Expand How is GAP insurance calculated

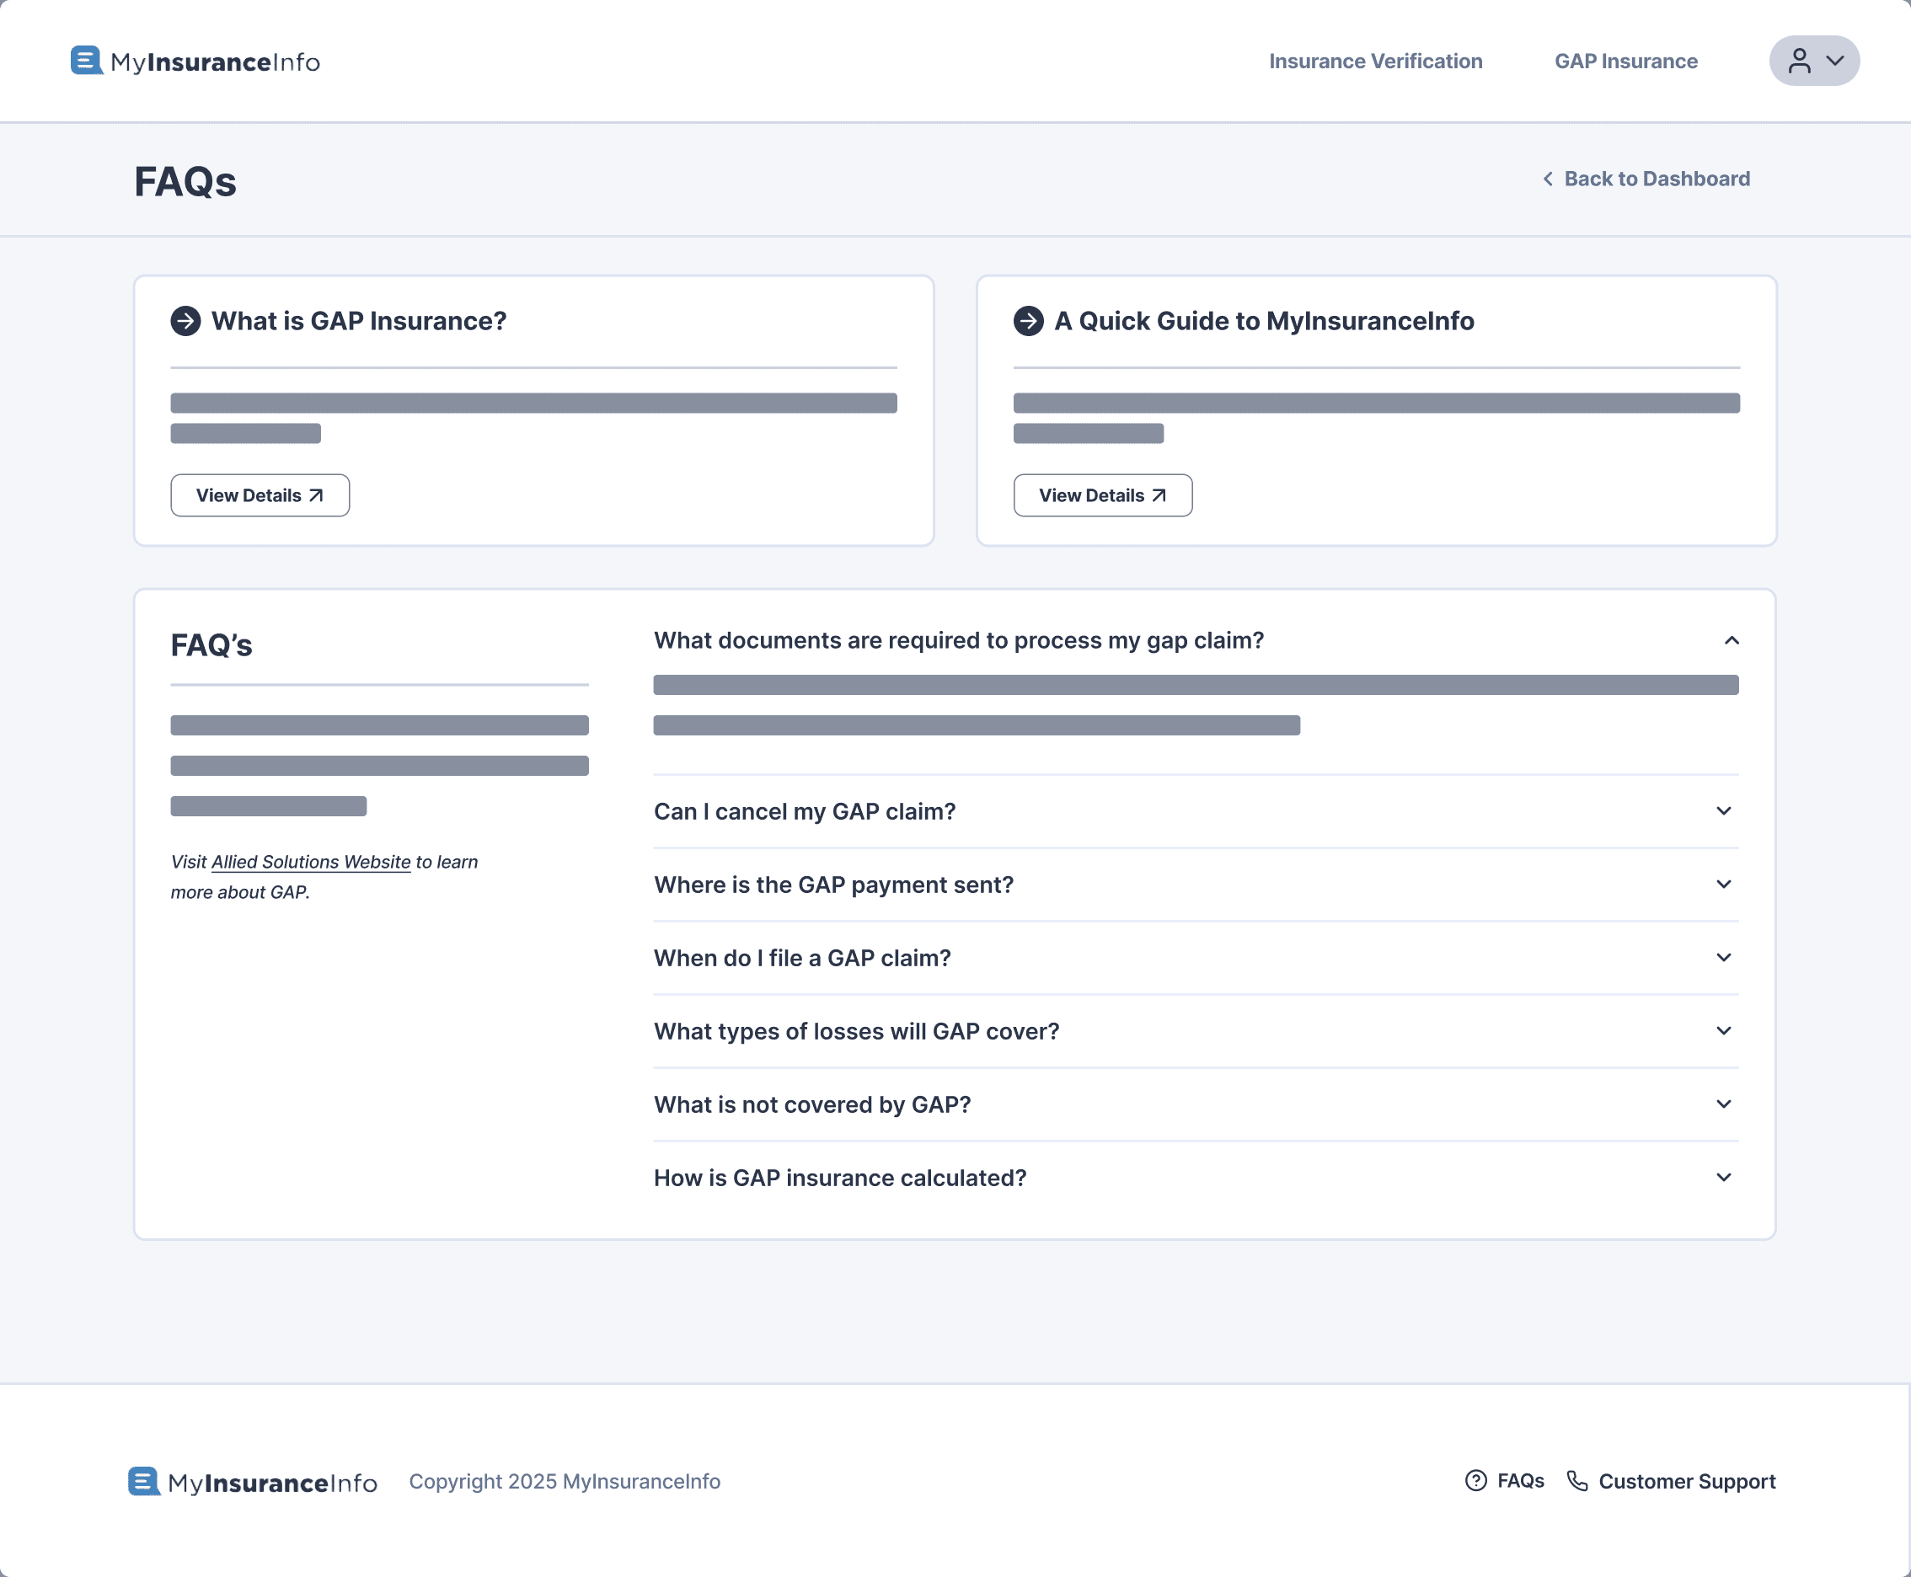coord(1723,1178)
